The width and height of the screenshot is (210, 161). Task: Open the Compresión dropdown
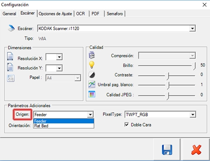coord(192,56)
